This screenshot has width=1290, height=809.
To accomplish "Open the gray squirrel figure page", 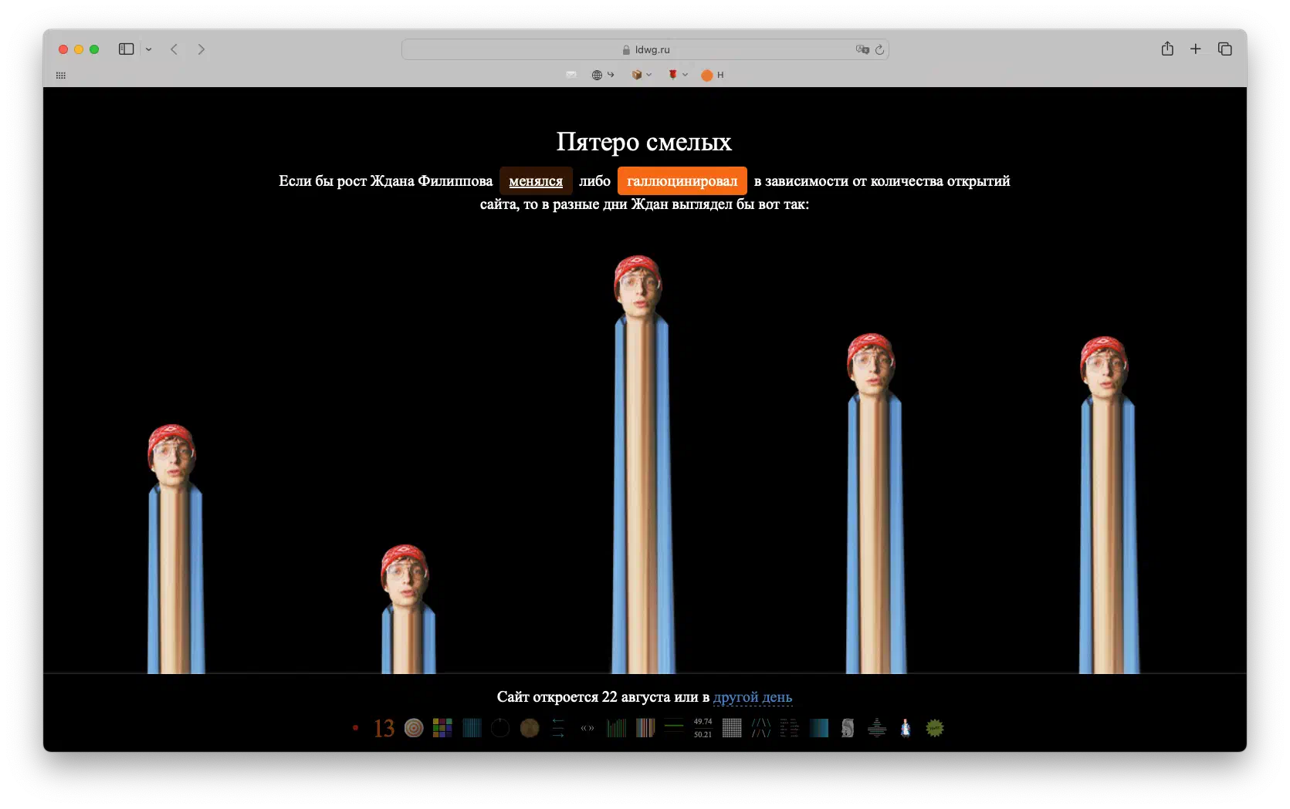I will coord(848,728).
